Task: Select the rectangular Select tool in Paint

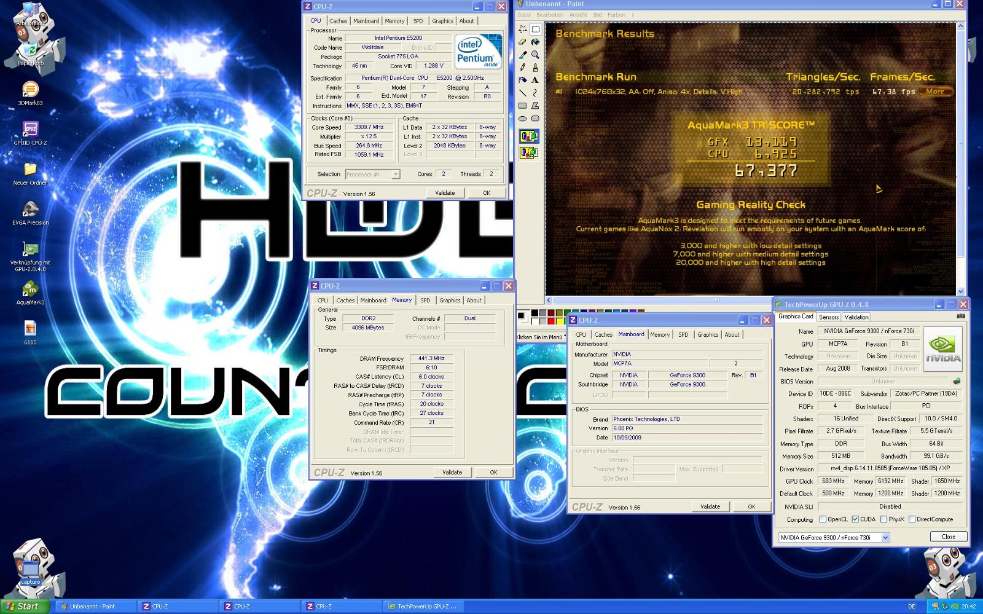Action: click(x=535, y=29)
